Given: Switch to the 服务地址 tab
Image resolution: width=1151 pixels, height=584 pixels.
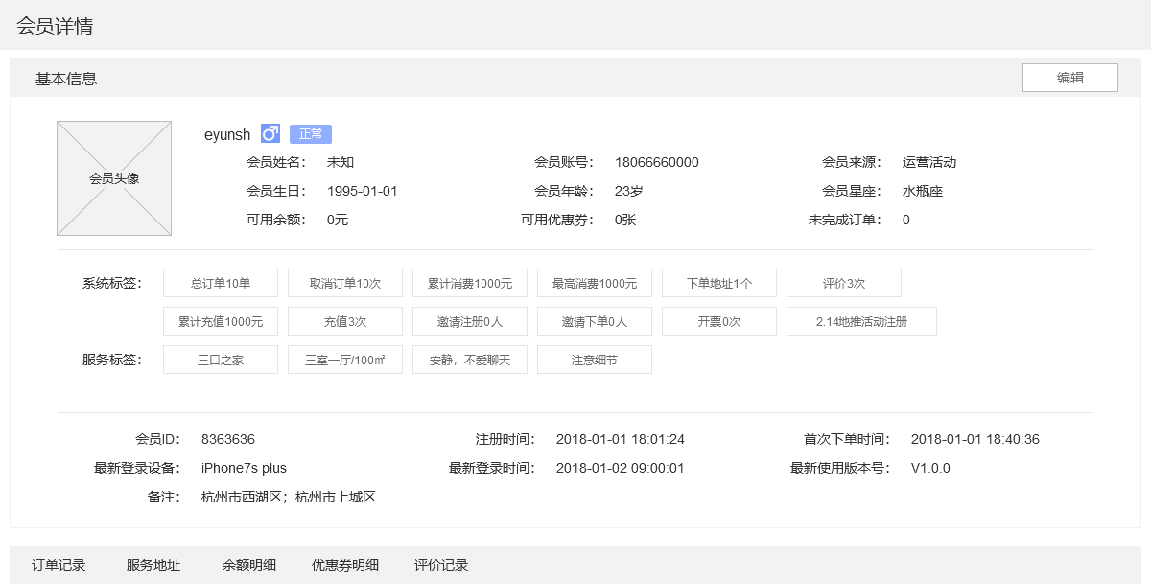Looking at the screenshot, I should [153, 565].
